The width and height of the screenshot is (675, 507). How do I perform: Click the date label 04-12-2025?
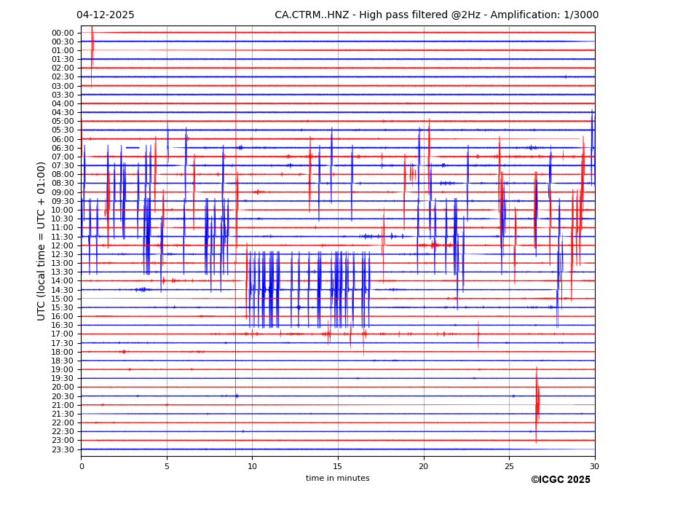click(x=106, y=15)
